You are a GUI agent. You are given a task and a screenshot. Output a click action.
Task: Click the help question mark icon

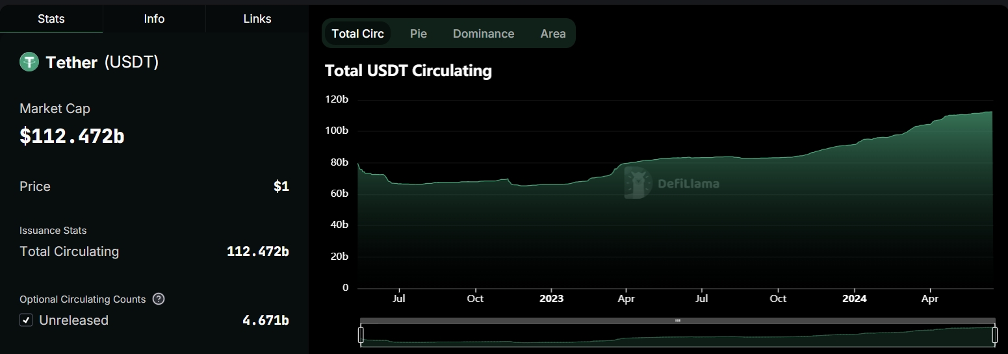click(159, 299)
